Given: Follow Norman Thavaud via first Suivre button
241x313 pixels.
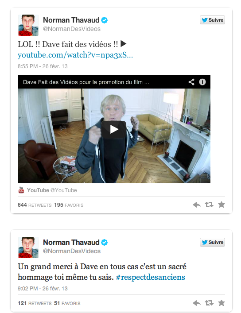Looking at the screenshot, I should pyautogui.click(x=212, y=20).
